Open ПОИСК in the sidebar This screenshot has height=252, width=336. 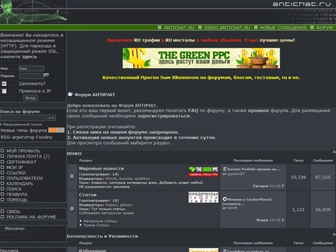tap(14, 189)
